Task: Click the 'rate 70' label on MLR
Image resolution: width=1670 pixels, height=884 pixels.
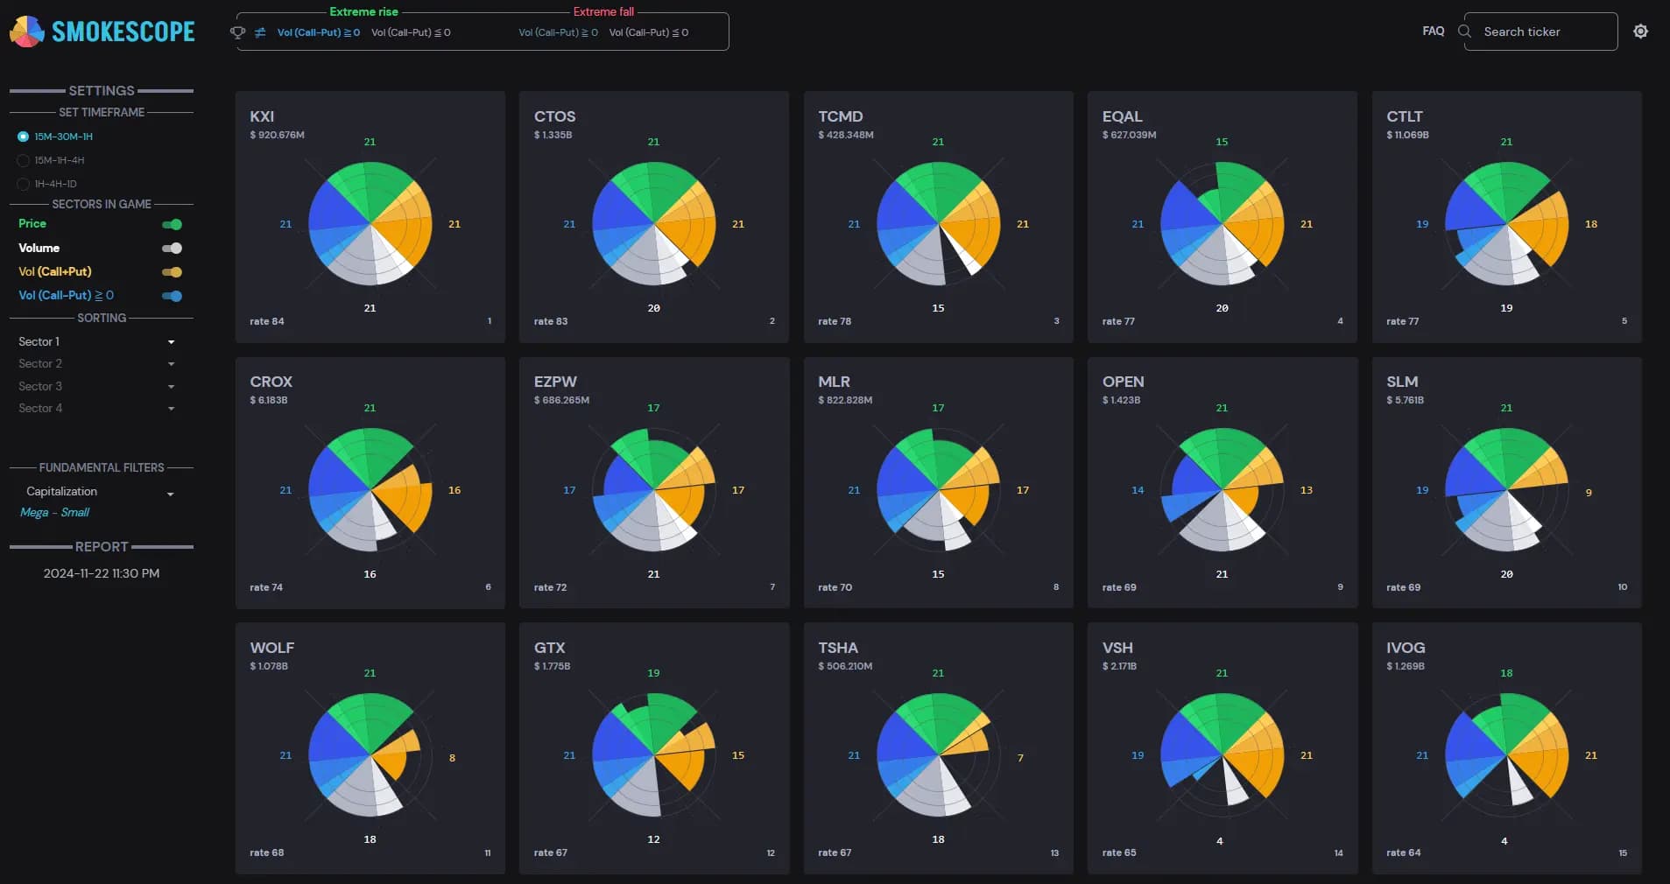Action: pos(835,587)
